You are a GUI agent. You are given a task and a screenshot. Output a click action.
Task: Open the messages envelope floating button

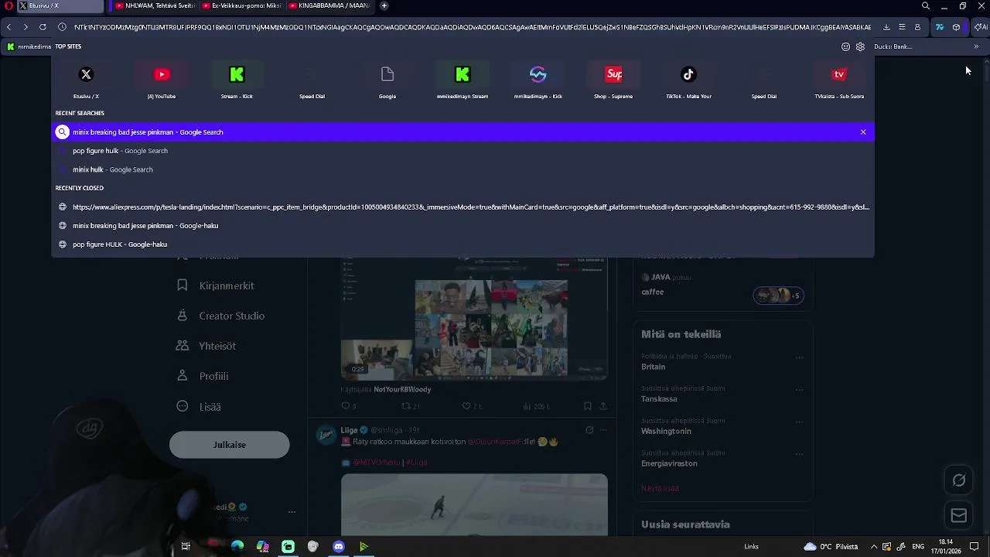tap(959, 515)
